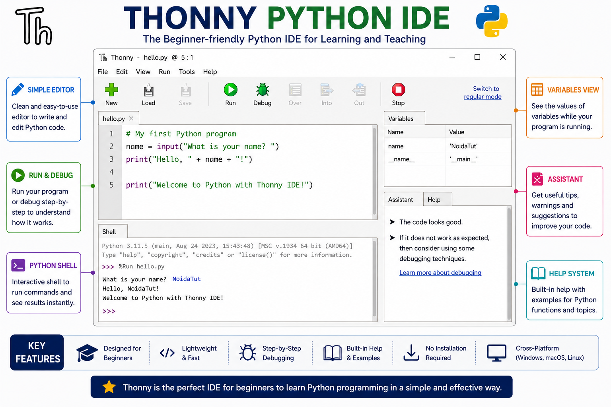Open the Help menu
The height and width of the screenshot is (407, 611).
tap(210, 72)
